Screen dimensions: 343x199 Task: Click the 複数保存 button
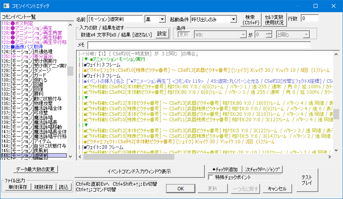[x=43, y=187]
